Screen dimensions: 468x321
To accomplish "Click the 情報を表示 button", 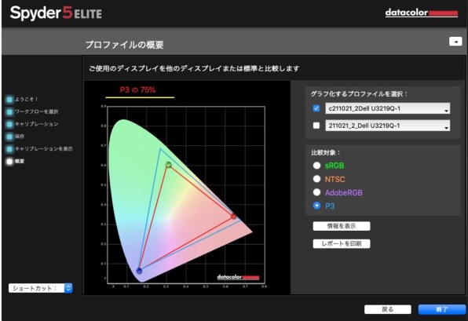I will (x=342, y=226).
